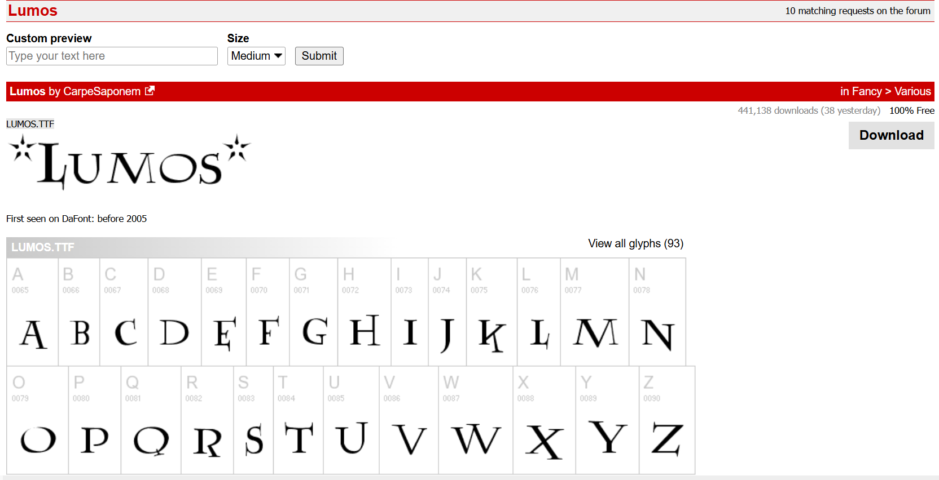Select glyph P cell 0080

pyautogui.click(x=95, y=420)
